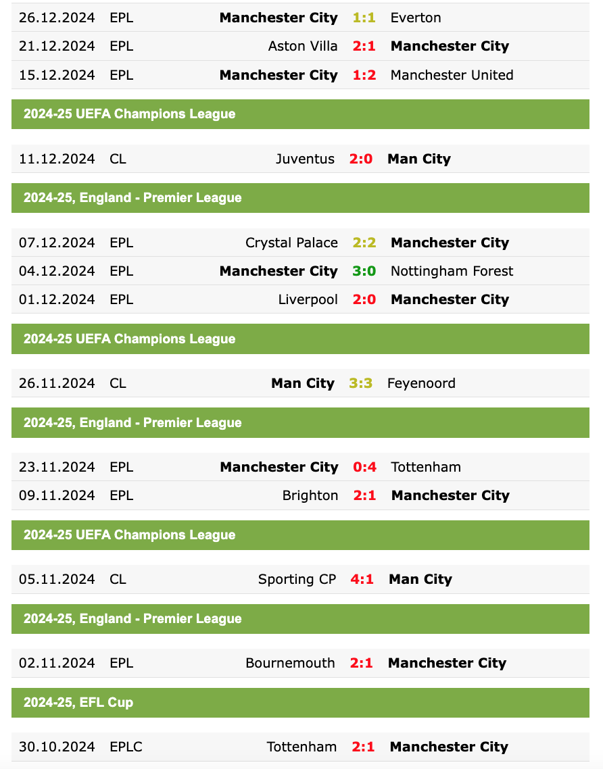Open the 1:2 Manchester United match score
Viewport: 603px width, 769px height.
364,75
